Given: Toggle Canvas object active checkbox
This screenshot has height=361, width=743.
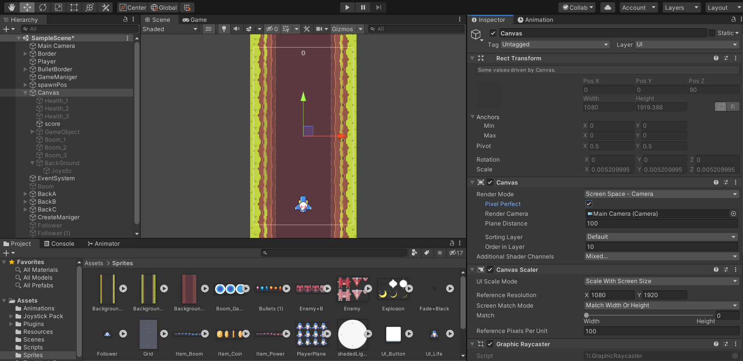Looking at the screenshot, I should (x=493, y=33).
